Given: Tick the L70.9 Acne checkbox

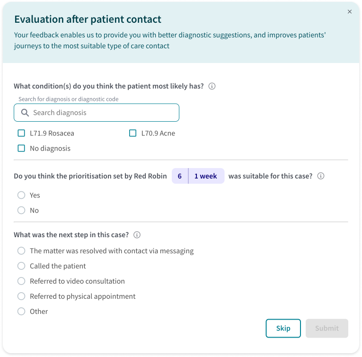Looking at the screenshot, I should [132, 133].
